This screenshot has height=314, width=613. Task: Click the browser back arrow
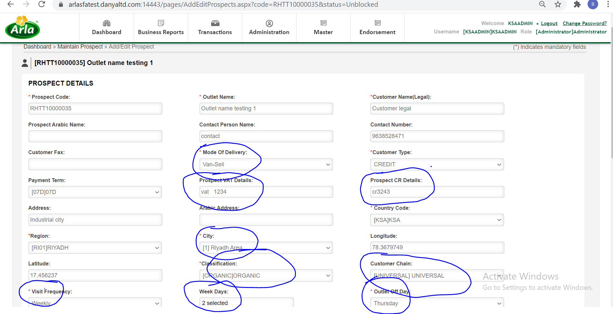click(11, 5)
